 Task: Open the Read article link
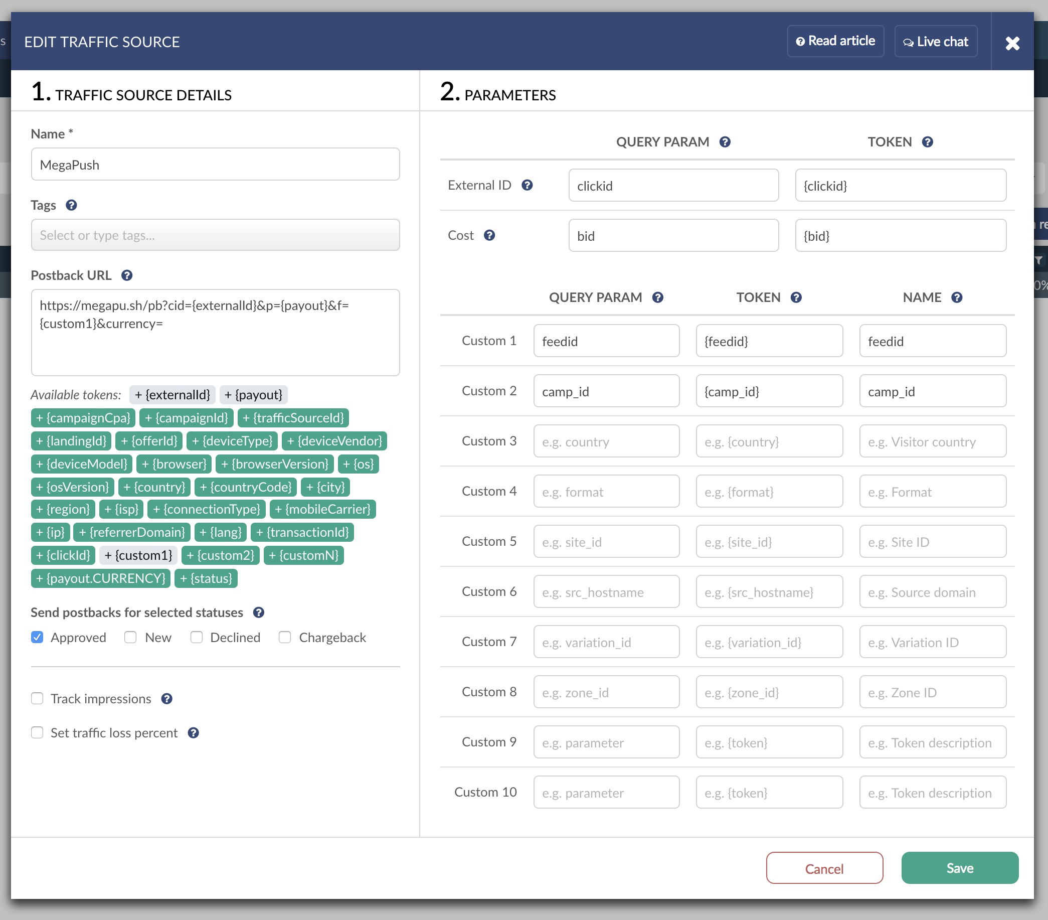click(x=836, y=41)
